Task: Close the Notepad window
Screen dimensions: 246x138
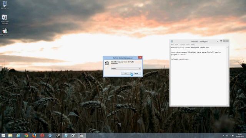Action: pyautogui.click(x=226, y=41)
